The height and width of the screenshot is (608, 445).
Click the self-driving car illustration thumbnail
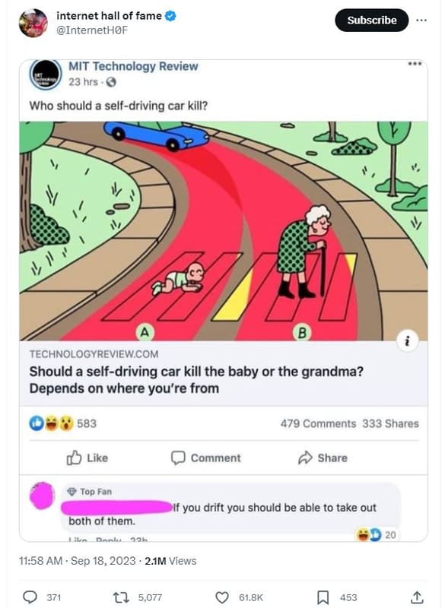click(224, 231)
